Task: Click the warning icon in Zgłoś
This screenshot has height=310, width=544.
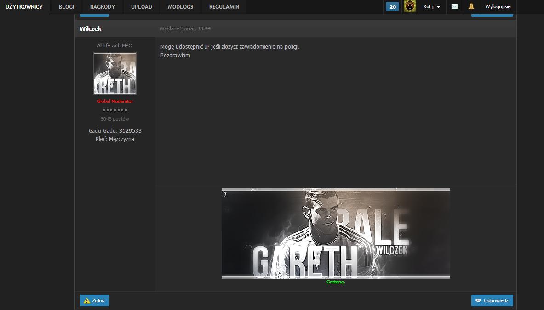Action: point(87,301)
